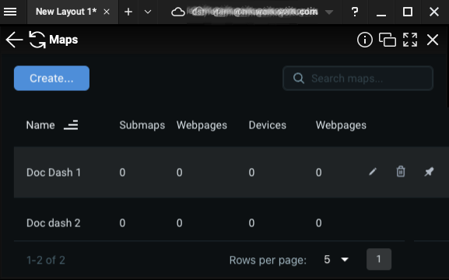Maximize the application window
Screen dimensions: 449x280
point(408,12)
